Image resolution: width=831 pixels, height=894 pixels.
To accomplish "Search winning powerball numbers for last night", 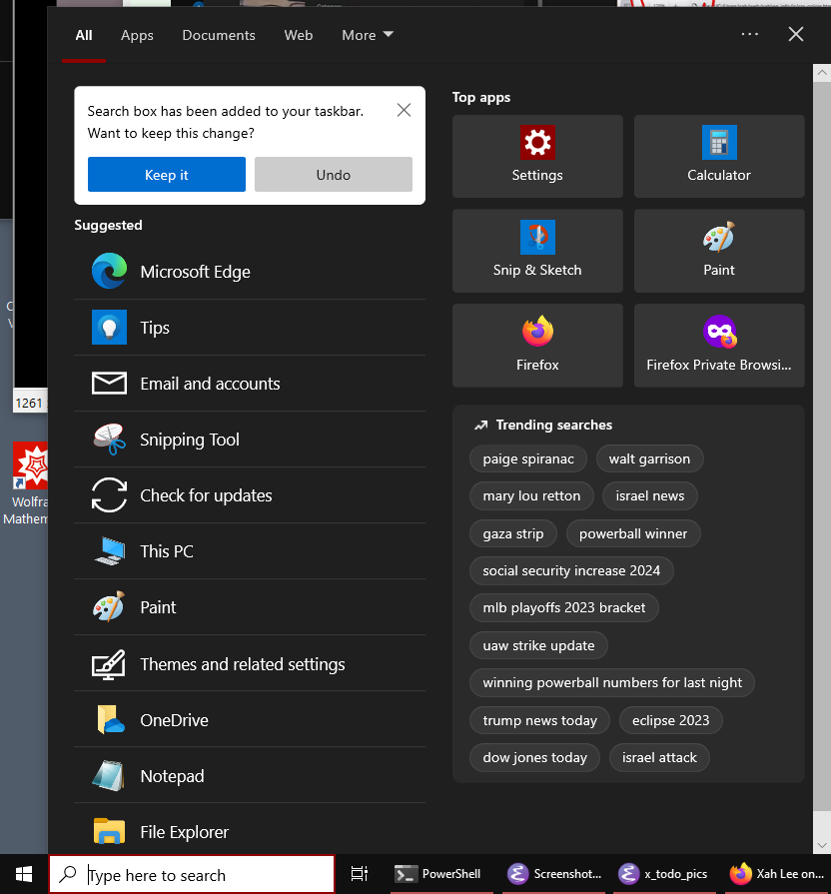I will 612,682.
